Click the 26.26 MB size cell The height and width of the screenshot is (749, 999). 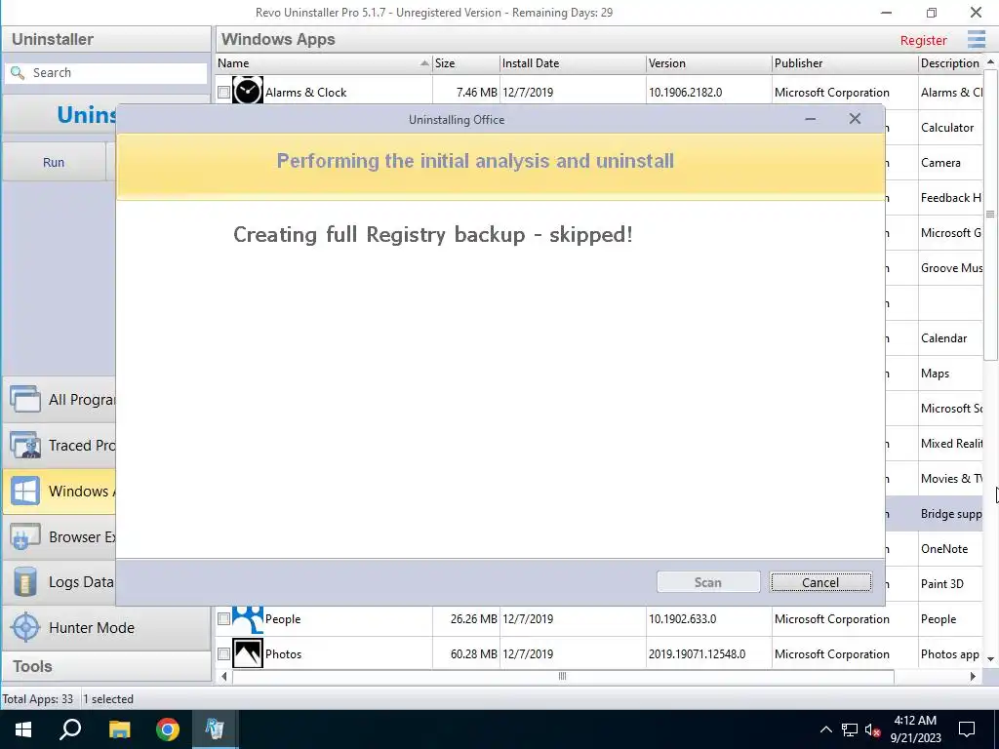coord(473,619)
